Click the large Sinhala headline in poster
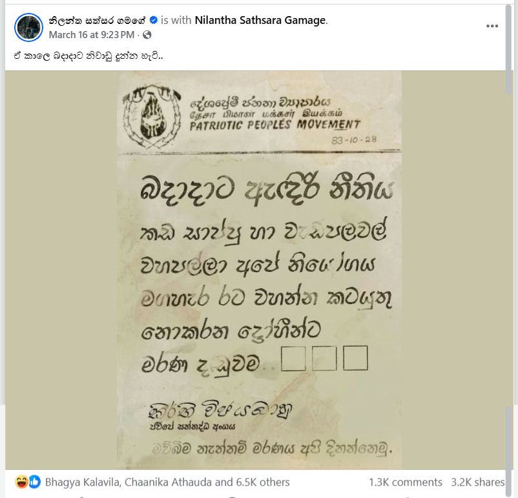This screenshot has width=518, height=498. (267, 189)
